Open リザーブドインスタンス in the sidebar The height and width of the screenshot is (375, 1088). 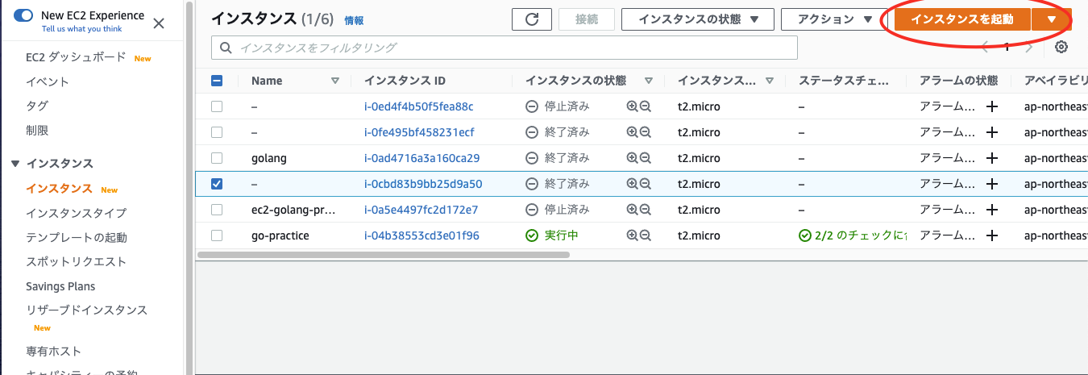(x=86, y=310)
